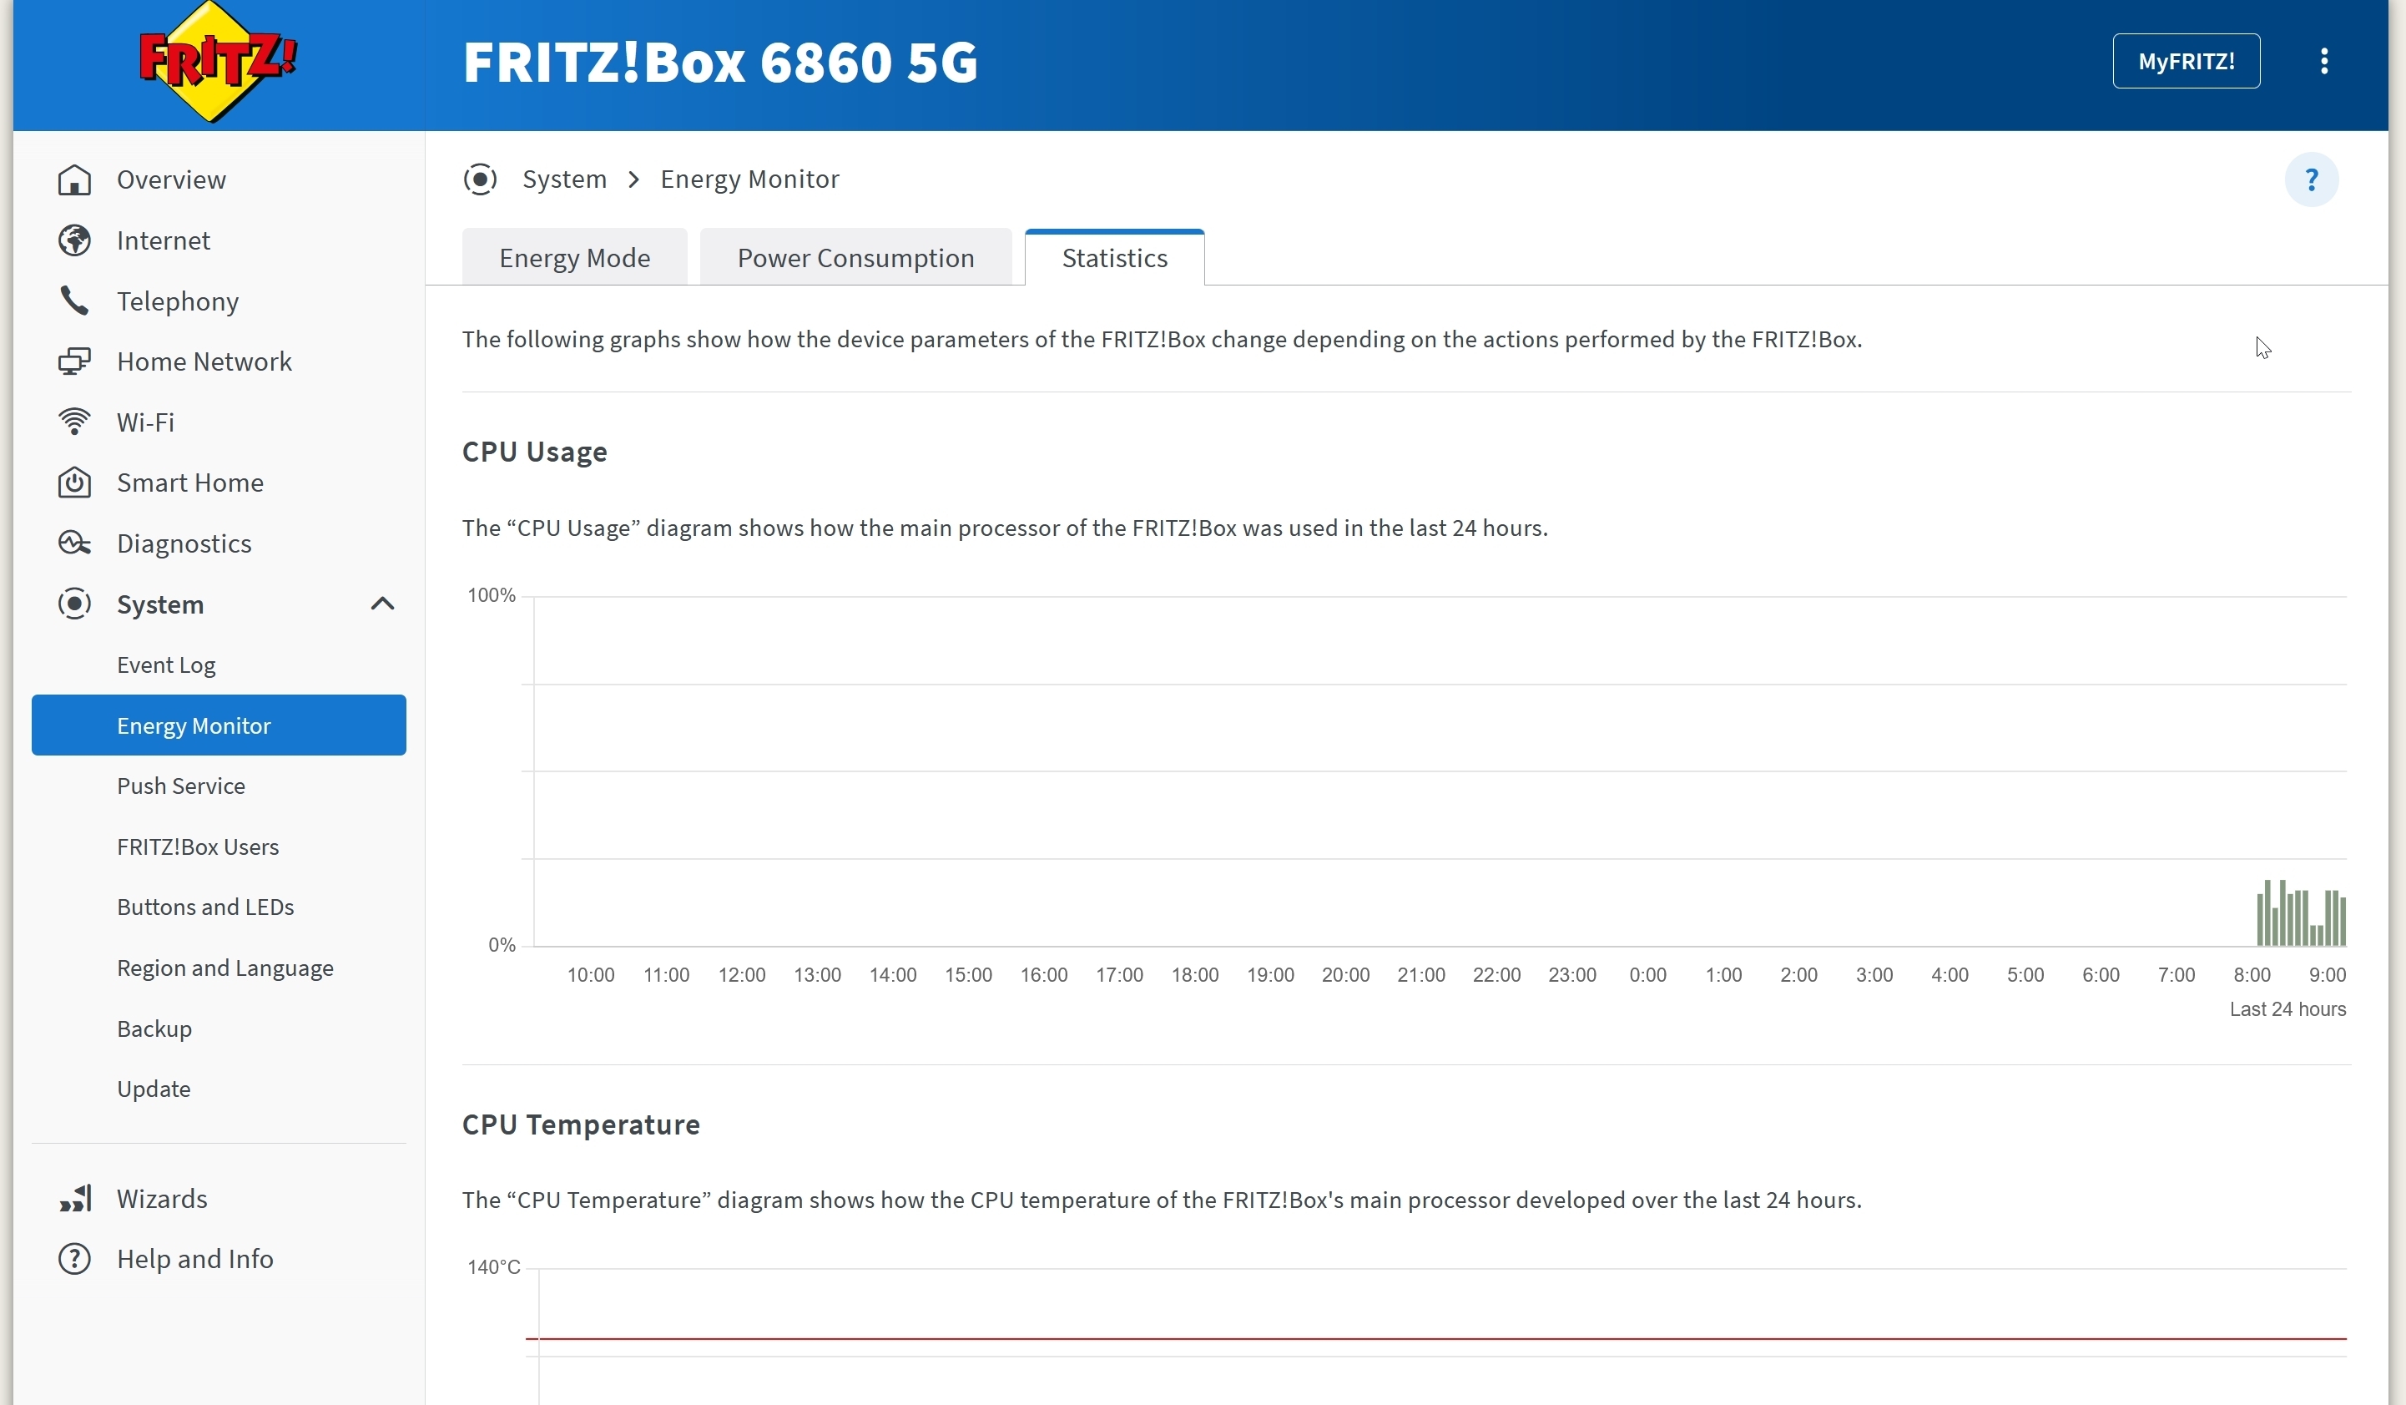
Task: Switch to the Energy Mode tab
Action: (575, 258)
